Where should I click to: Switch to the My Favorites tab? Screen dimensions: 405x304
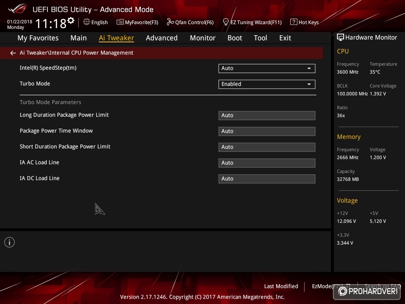pos(38,38)
